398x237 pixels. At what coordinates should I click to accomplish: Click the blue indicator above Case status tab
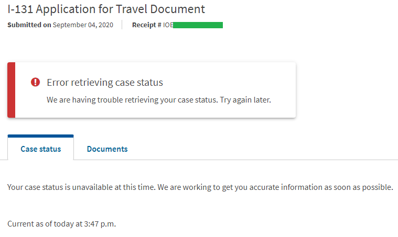[x=40, y=136]
